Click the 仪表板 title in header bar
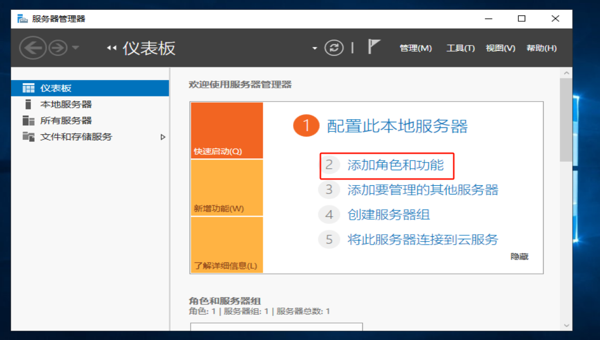600x340 pixels. [x=149, y=48]
